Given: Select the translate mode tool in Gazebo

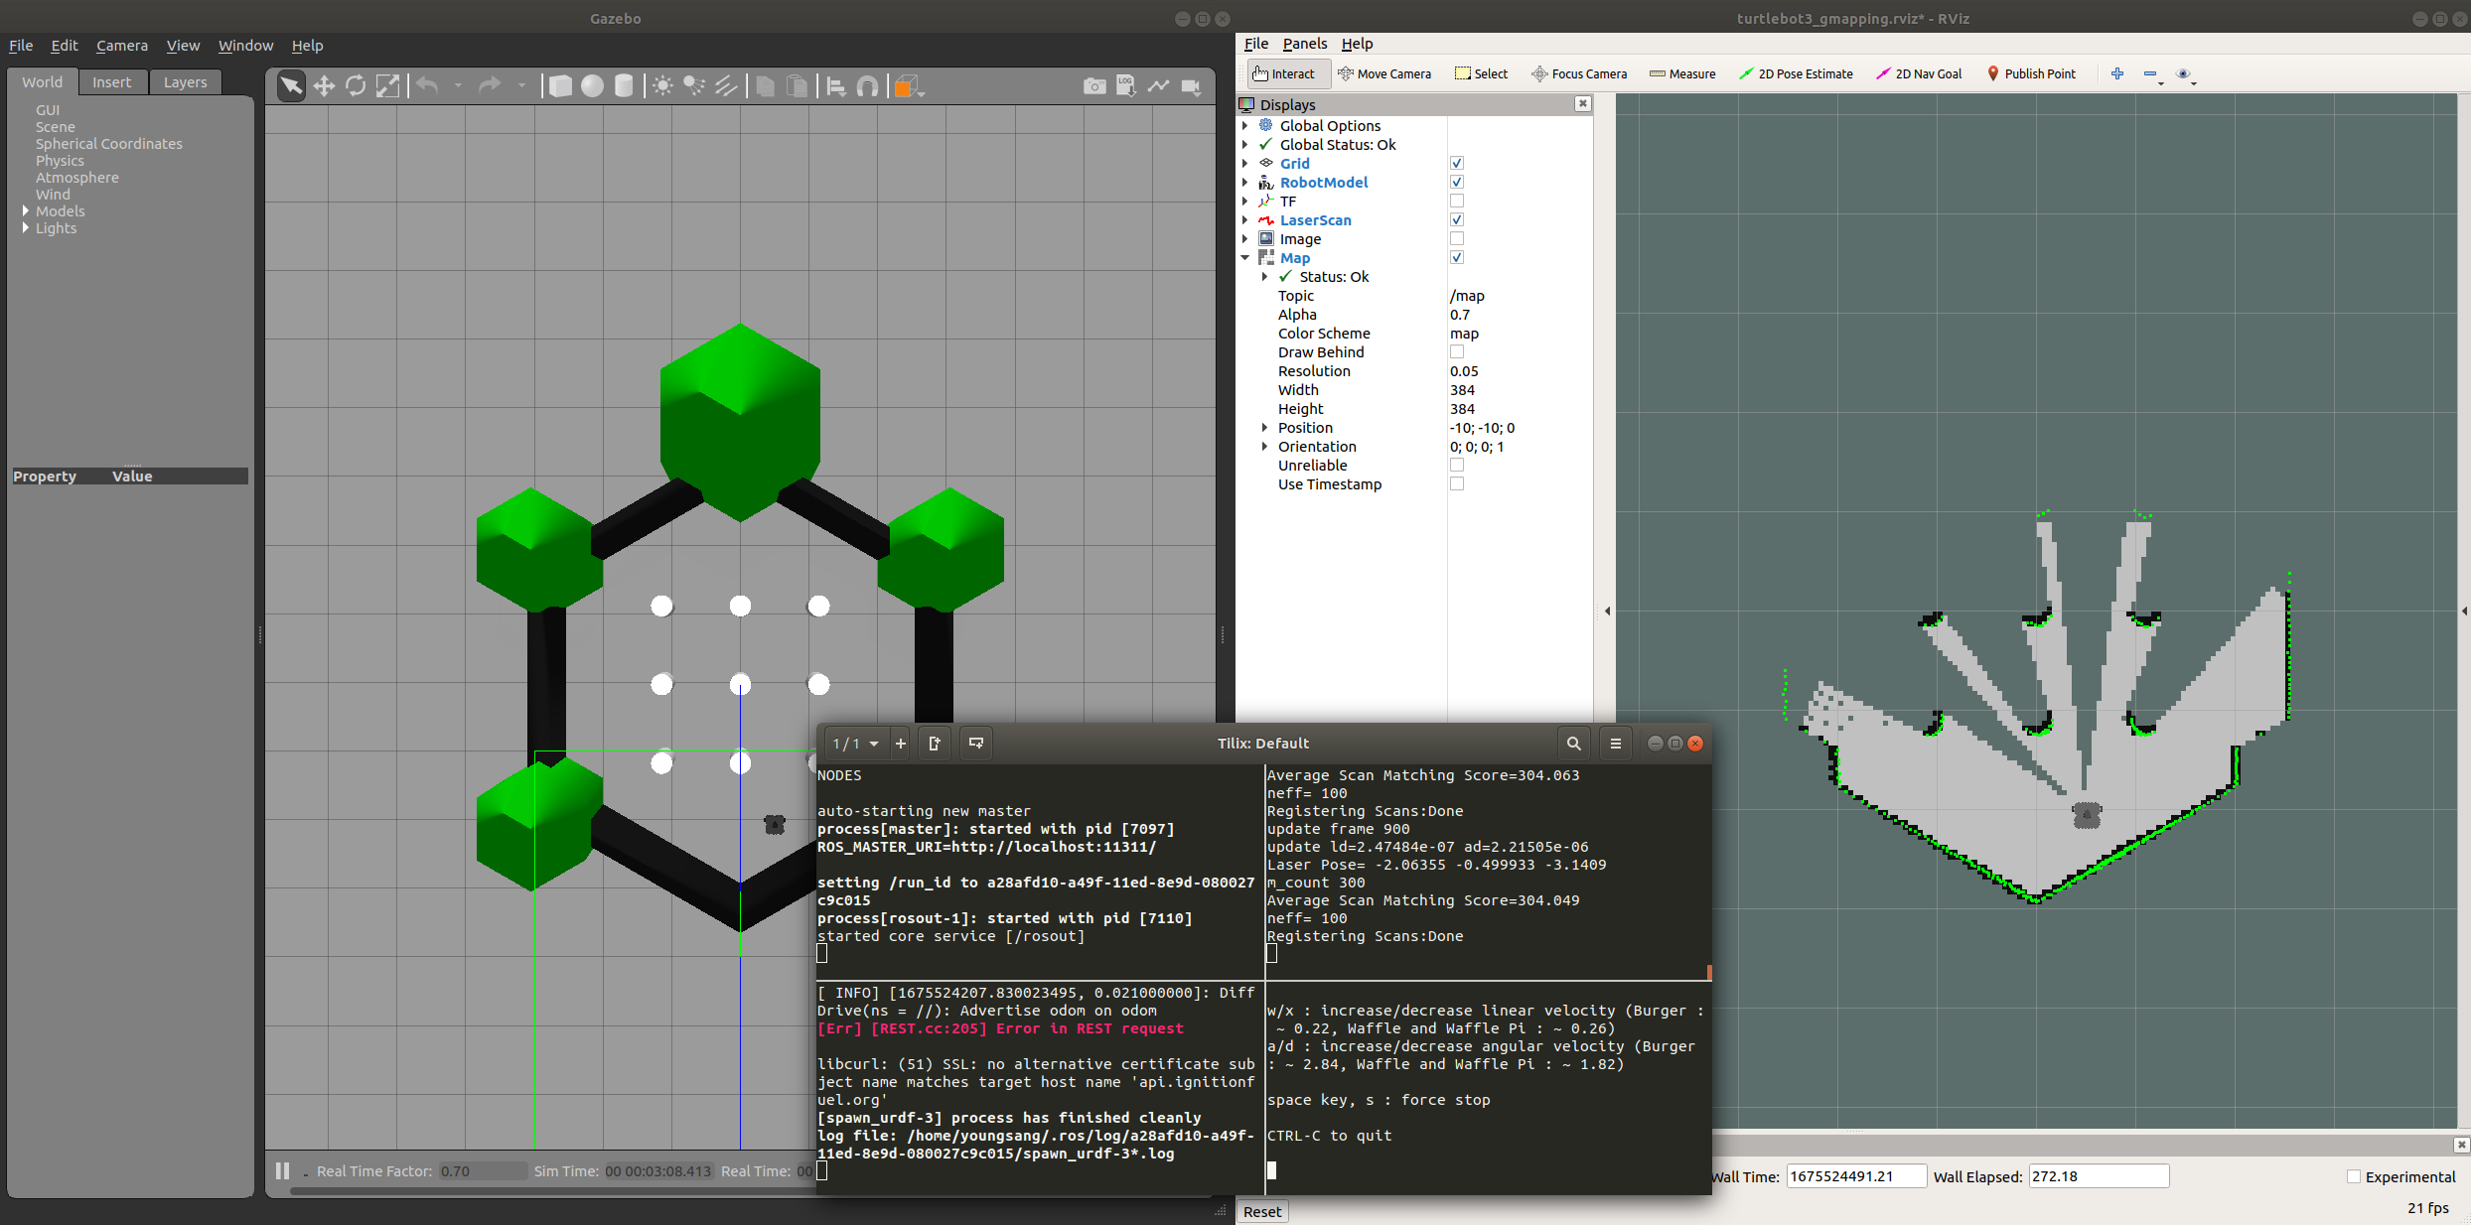Looking at the screenshot, I should (x=324, y=86).
